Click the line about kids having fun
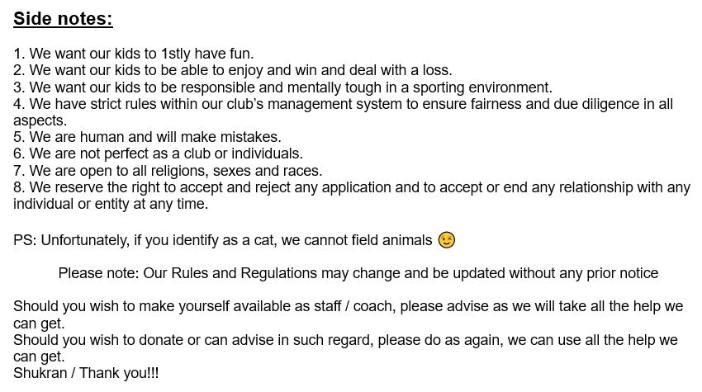This screenshot has height=392, width=702. point(134,54)
